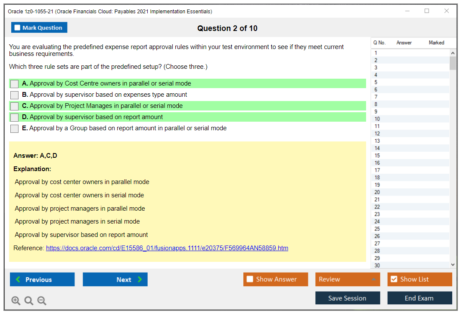The width and height of the screenshot is (463, 316).
Task: Open the docs.oracle.com reference link
Action: coord(167,248)
